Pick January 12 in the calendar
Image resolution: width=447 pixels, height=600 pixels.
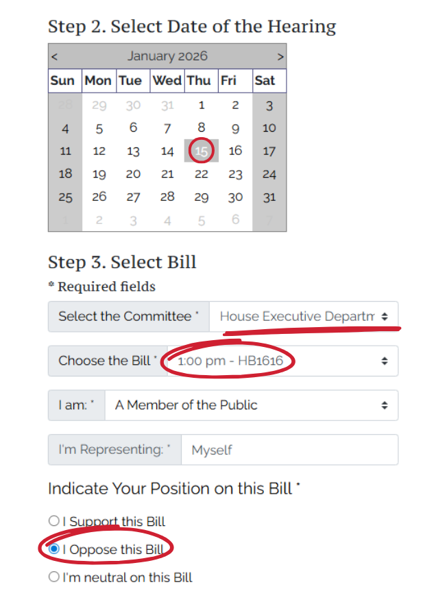(99, 151)
